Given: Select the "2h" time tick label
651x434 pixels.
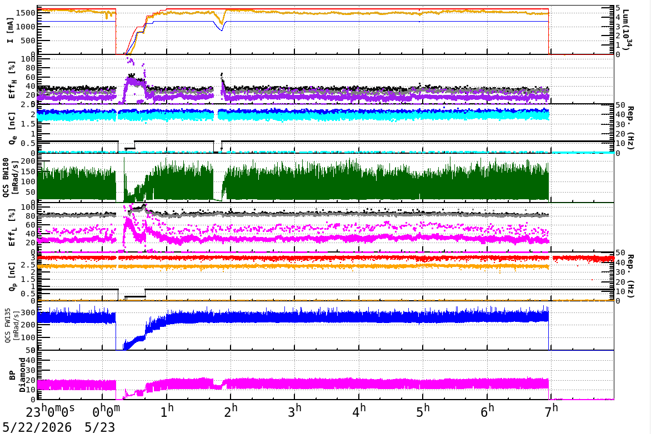Looking at the screenshot, I should [x=231, y=411].
